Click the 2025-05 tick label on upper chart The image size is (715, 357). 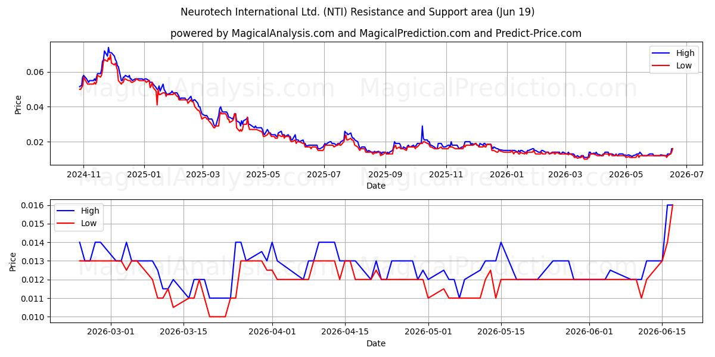[x=263, y=175]
